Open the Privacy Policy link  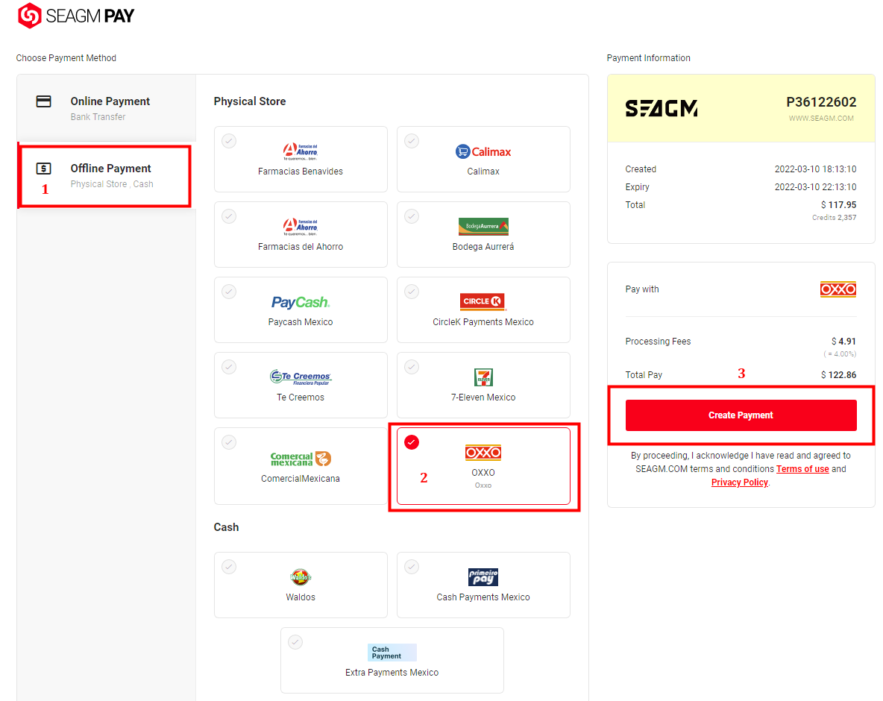click(739, 482)
